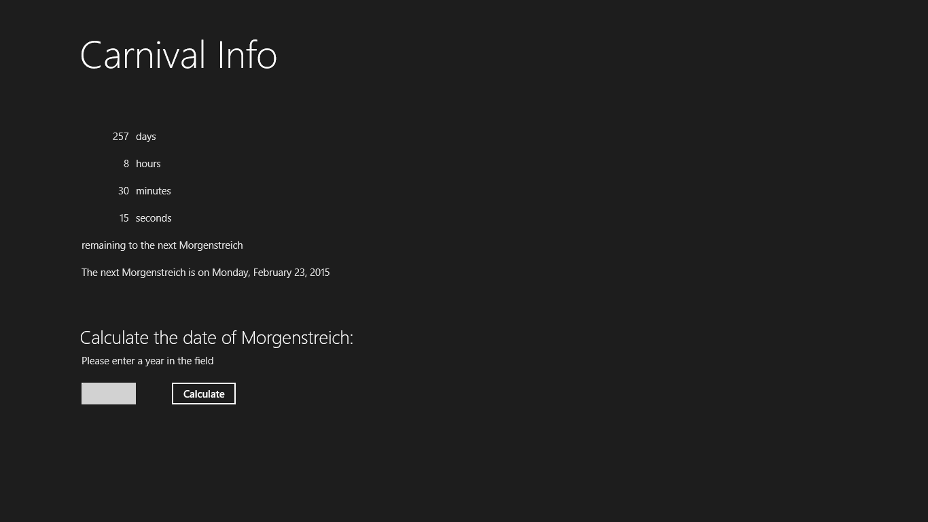Click the word Morgenstreich in 'remaining to' line
Screen dimensions: 928x522
point(211,245)
